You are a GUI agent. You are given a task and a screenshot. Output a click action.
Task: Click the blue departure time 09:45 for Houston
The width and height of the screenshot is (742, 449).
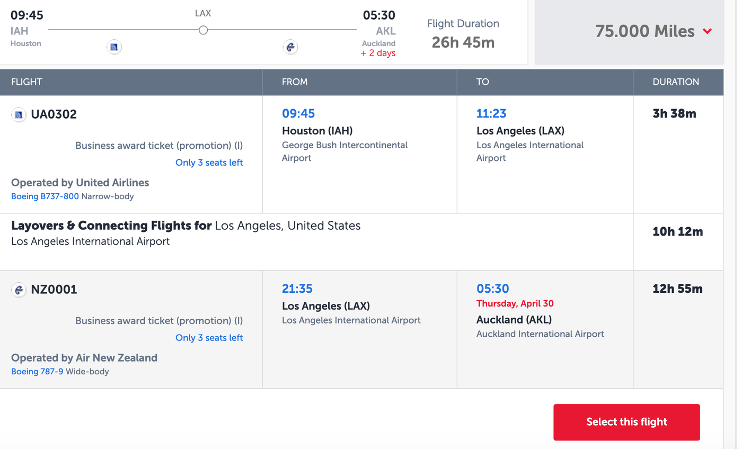click(297, 113)
